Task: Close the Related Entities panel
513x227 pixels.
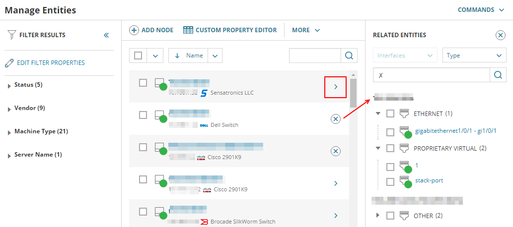Action: 501,35
